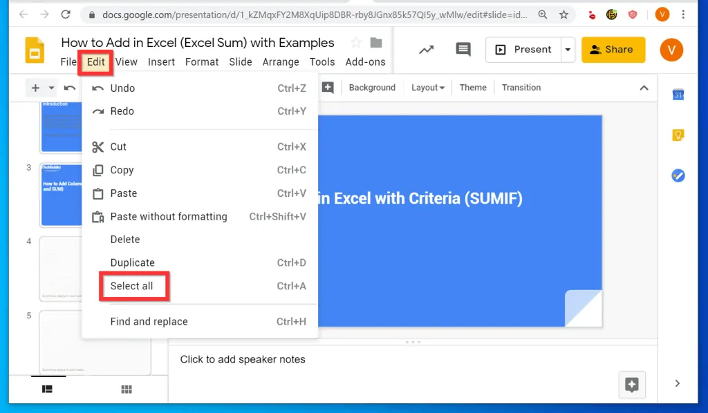This screenshot has width=708, height=413.
Task: Click the Share button
Action: [x=613, y=50]
